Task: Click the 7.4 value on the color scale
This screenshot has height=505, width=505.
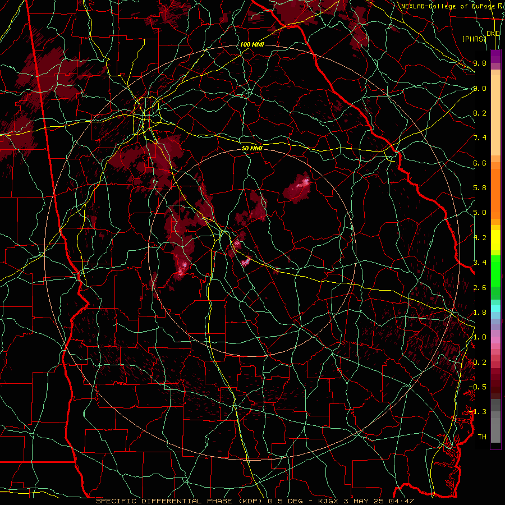Action: pos(480,138)
